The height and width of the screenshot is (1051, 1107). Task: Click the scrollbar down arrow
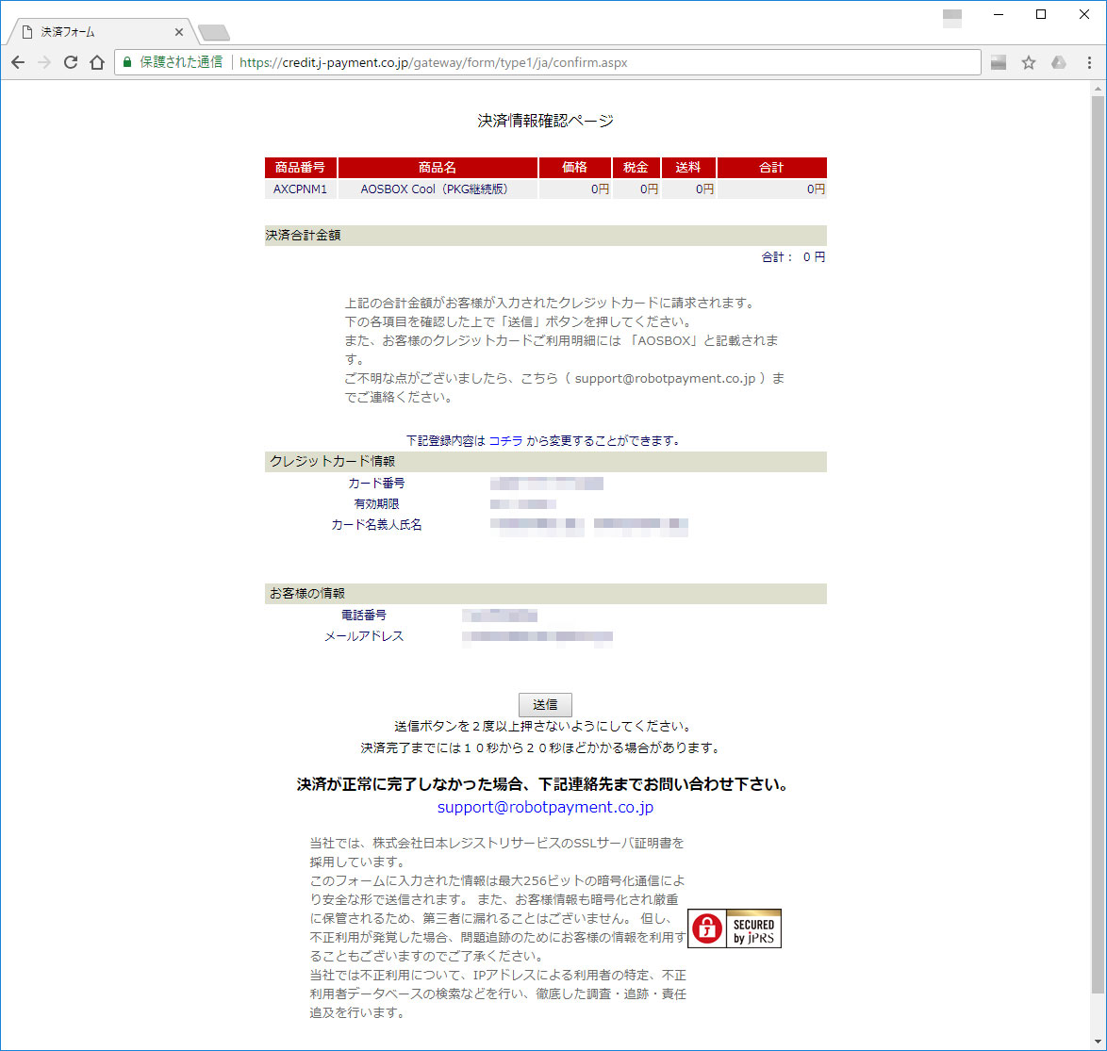[1098, 1042]
